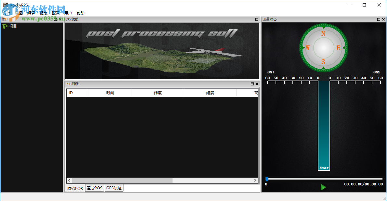Switch to the 差分POS tab
This screenshot has width=387, height=201.
[95, 188]
